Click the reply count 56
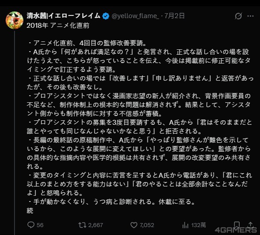The height and width of the screenshot is (235, 260). coord(40,225)
